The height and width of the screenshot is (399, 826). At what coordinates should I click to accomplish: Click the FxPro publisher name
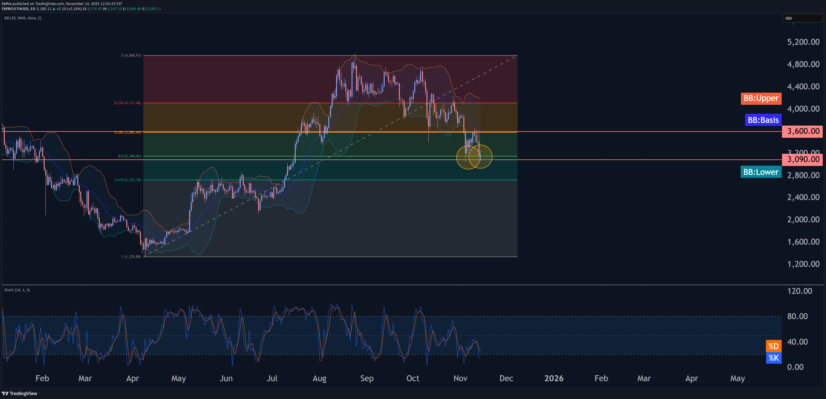tap(7, 4)
